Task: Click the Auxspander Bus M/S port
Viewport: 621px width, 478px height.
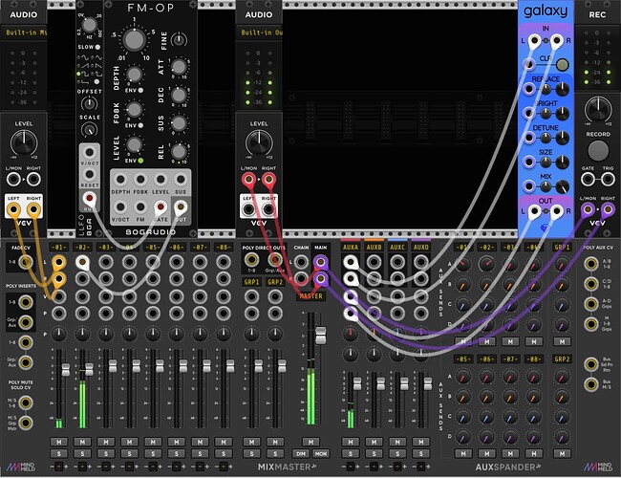Action: (590, 383)
